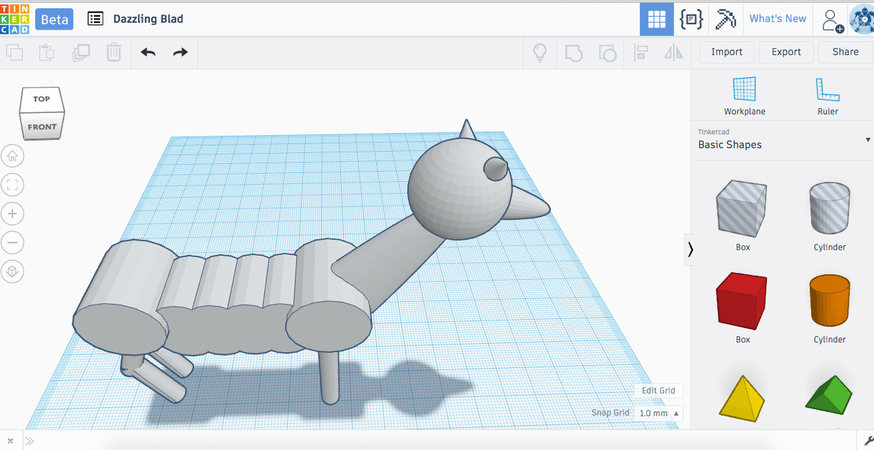
Task: Click the Home view icon
Action: pyautogui.click(x=12, y=156)
